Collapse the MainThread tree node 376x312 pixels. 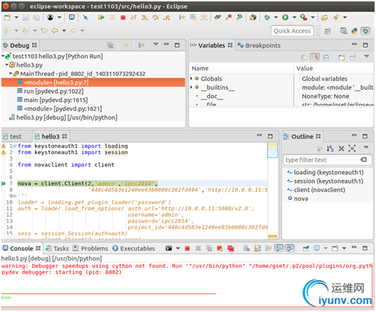pyautogui.click(x=11, y=74)
